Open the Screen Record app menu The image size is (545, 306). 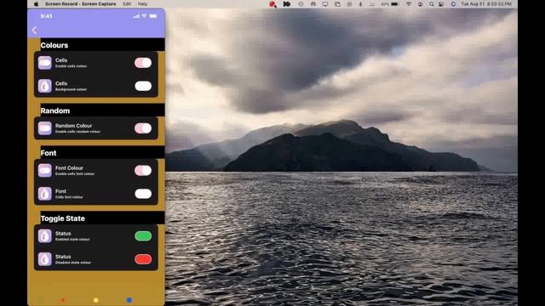point(81,4)
